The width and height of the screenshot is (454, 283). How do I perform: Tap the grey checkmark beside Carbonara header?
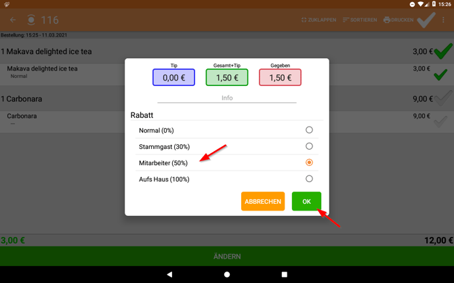443,99
